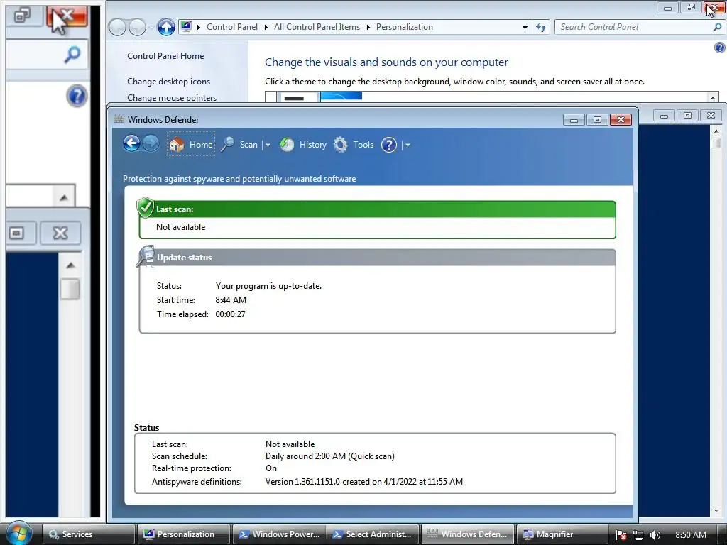Viewport: 727px width, 545px height.
Task: Click the PowerShell window scroll down arrow
Action: (x=716, y=510)
